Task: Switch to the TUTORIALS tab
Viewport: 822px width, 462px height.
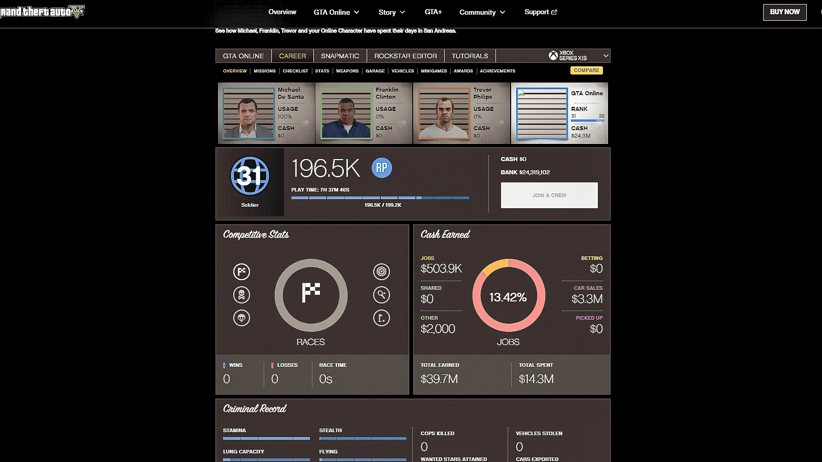Action: pos(470,56)
